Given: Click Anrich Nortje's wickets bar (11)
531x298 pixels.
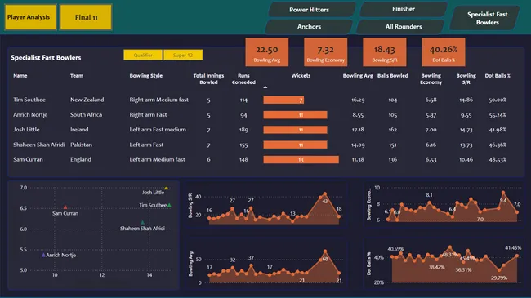Looking at the screenshot, I should point(295,115).
